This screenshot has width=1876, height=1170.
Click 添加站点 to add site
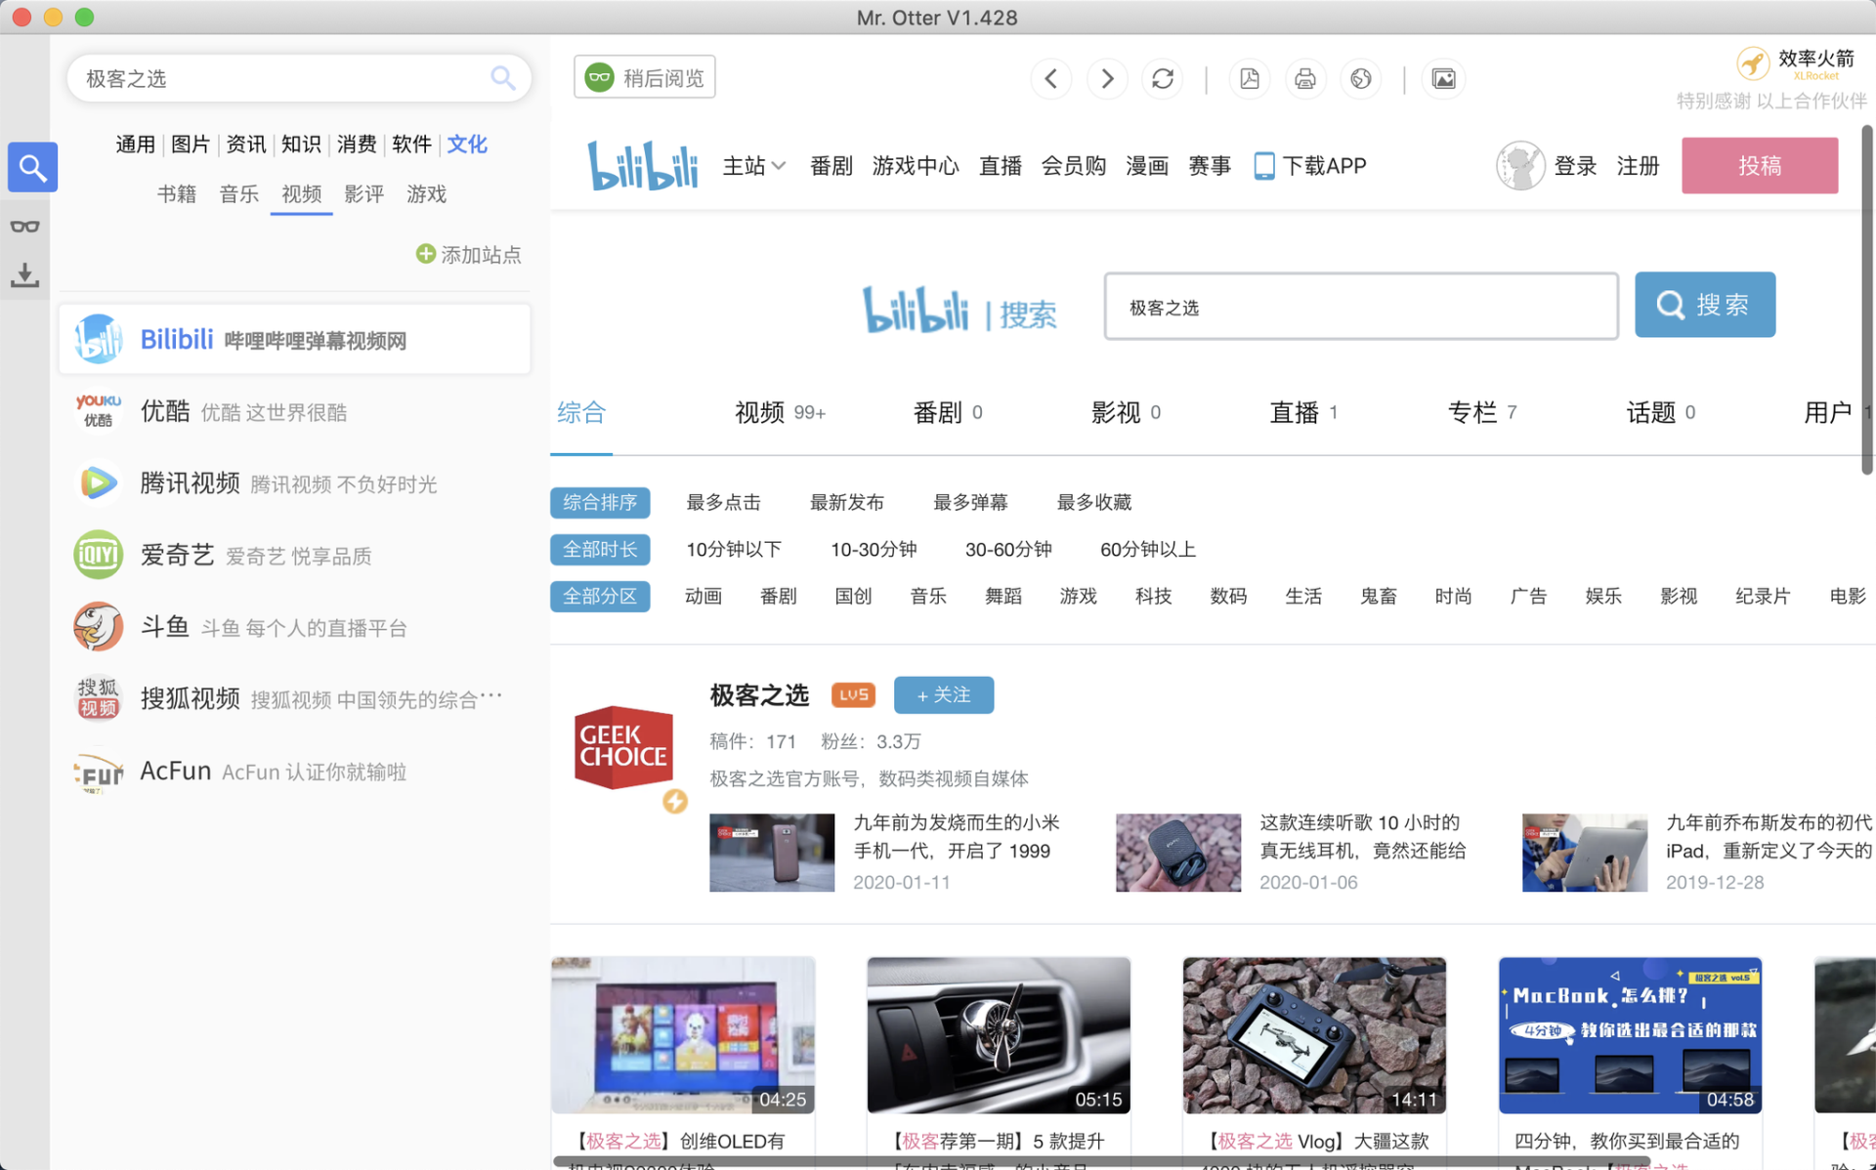[469, 255]
